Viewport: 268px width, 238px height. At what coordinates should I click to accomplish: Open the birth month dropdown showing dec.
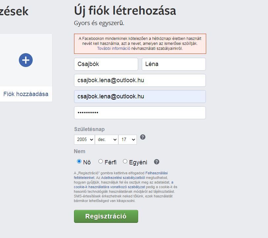tap(106, 140)
